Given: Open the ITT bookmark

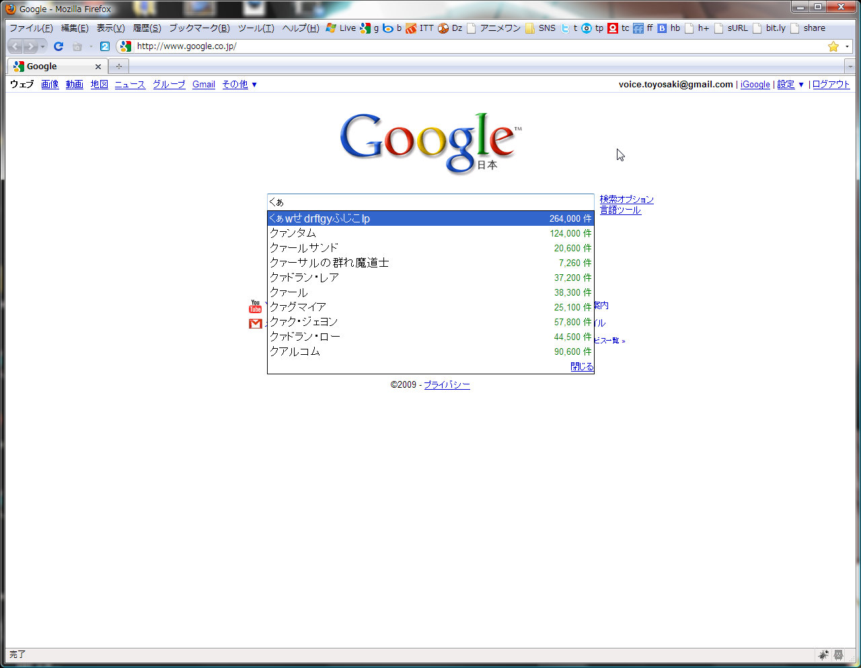Looking at the screenshot, I should coord(420,28).
